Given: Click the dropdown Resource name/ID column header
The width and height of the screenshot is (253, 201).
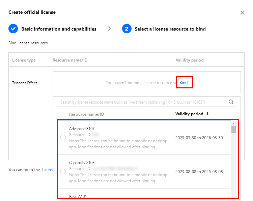Looking at the screenshot, I should point(86,114).
